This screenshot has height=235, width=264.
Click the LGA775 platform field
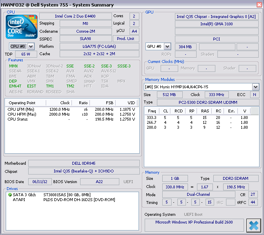(99, 47)
